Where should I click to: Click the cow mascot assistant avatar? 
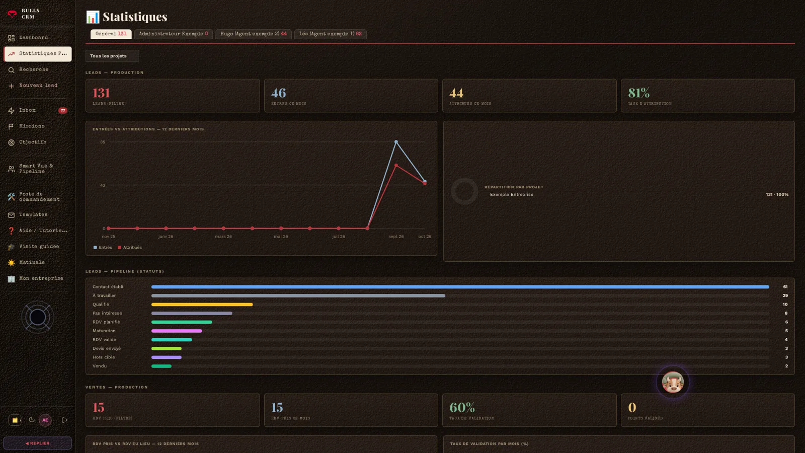673,383
